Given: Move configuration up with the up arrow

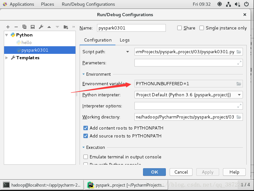Looking at the screenshot, I should click(49, 27).
